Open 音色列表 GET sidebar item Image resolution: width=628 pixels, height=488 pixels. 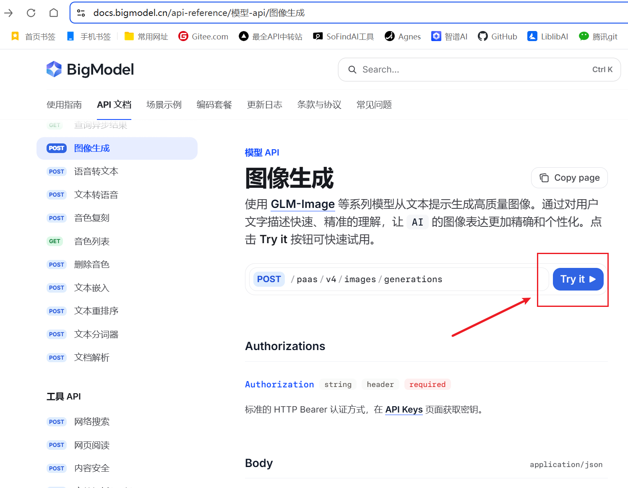(x=117, y=241)
